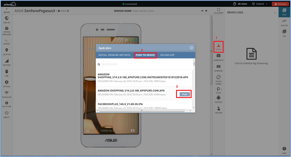Open the Help icon

pyautogui.click(x=284, y=150)
